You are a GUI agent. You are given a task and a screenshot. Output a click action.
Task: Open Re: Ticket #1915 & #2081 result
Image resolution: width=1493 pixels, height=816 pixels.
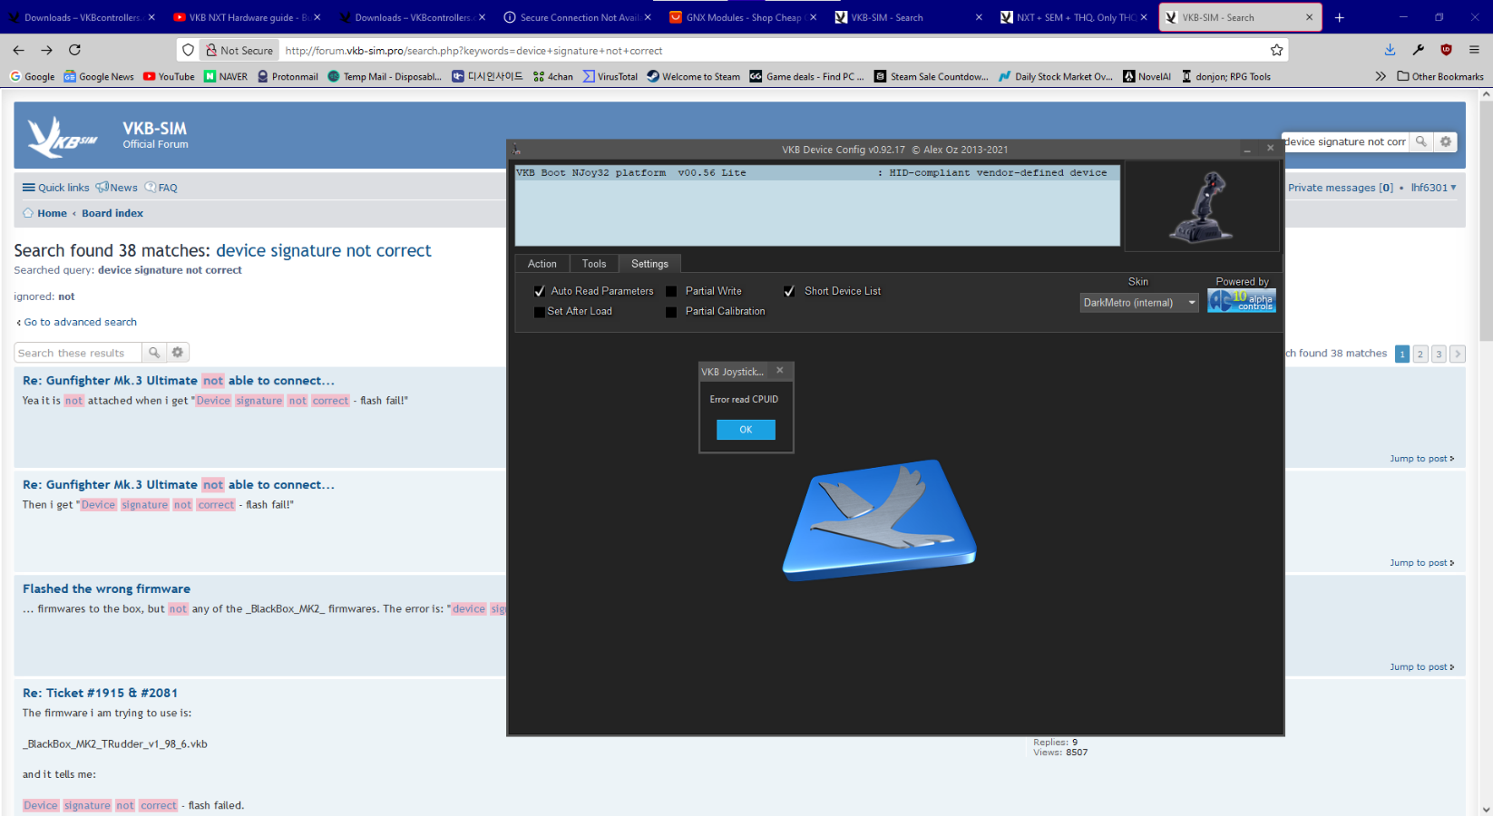pos(100,693)
